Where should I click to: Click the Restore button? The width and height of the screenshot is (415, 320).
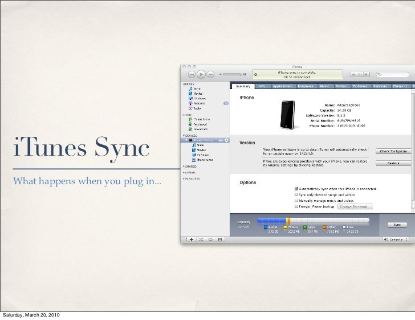[x=393, y=163]
